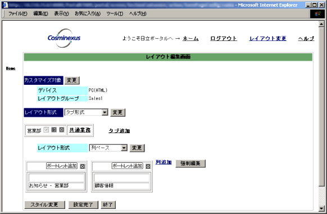Switch to the 共通業務 tab
The width and height of the screenshot is (327, 214).
click(80, 130)
